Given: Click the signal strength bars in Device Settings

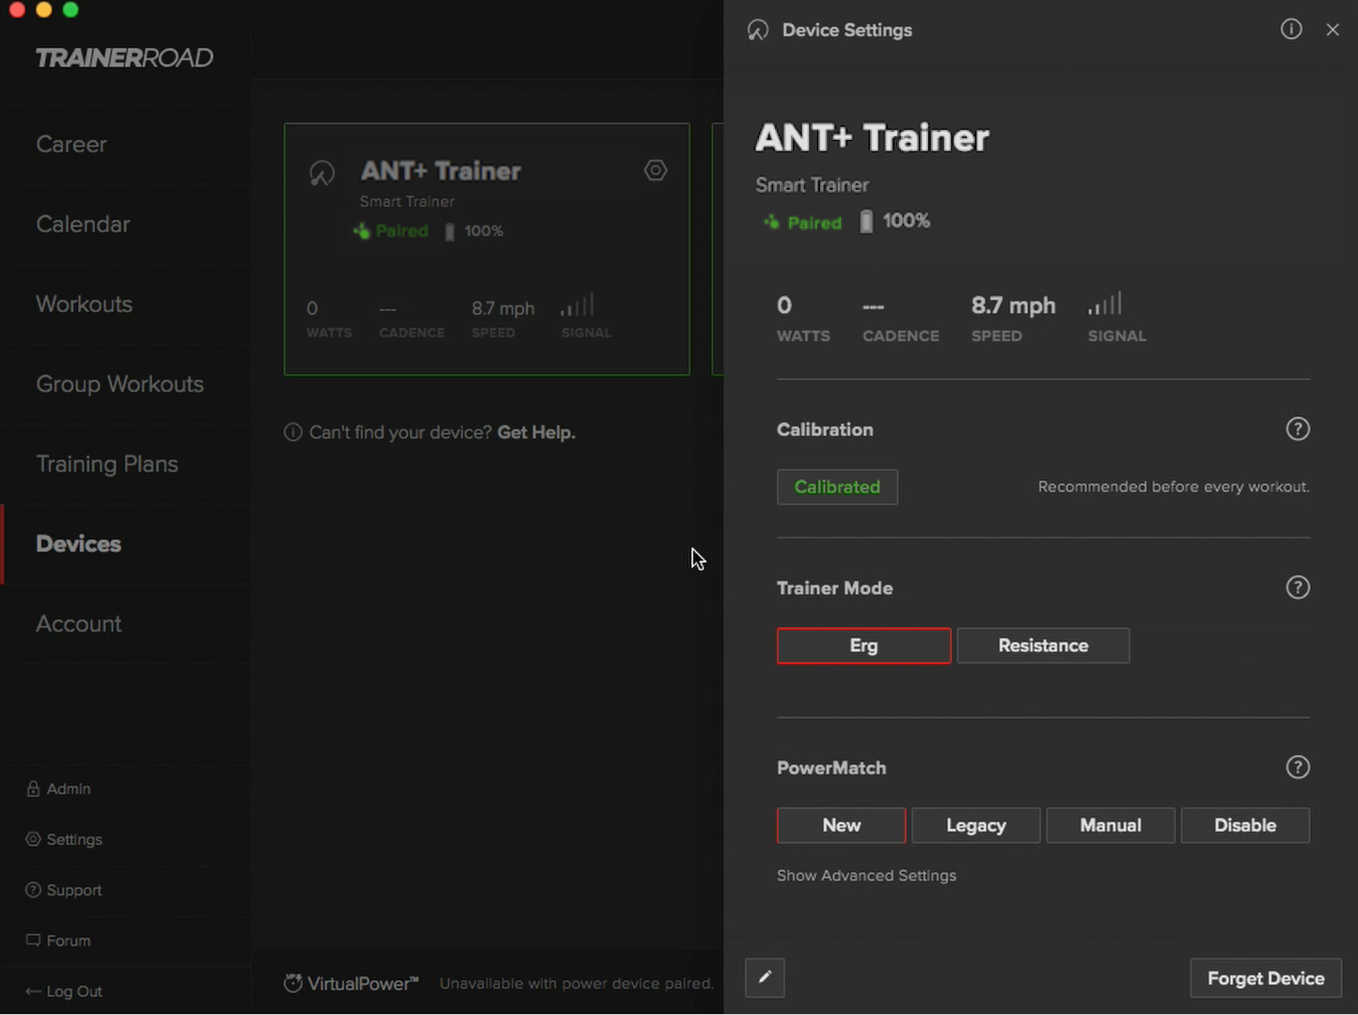Looking at the screenshot, I should click(1105, 304).
